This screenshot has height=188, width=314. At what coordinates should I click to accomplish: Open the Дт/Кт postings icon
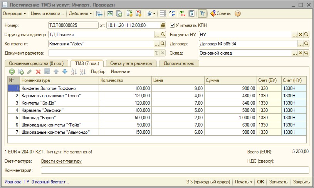pyautogui.click(x=183, y=13)
